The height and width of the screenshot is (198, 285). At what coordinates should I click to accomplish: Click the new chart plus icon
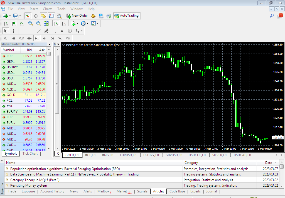5,16
